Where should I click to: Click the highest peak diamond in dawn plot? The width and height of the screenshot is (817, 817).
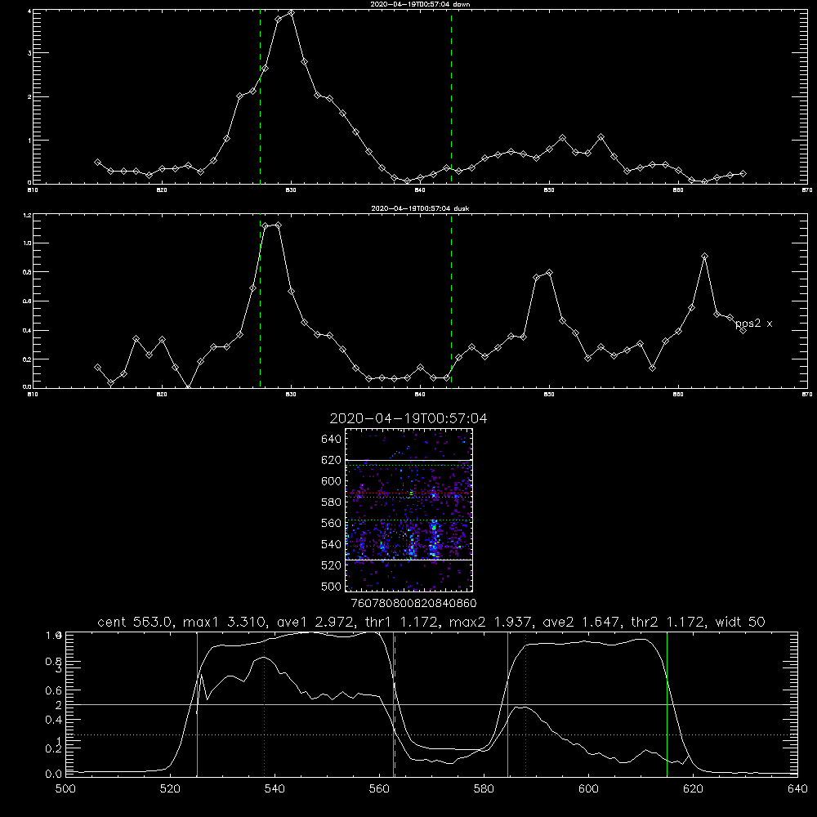point(291,13)
